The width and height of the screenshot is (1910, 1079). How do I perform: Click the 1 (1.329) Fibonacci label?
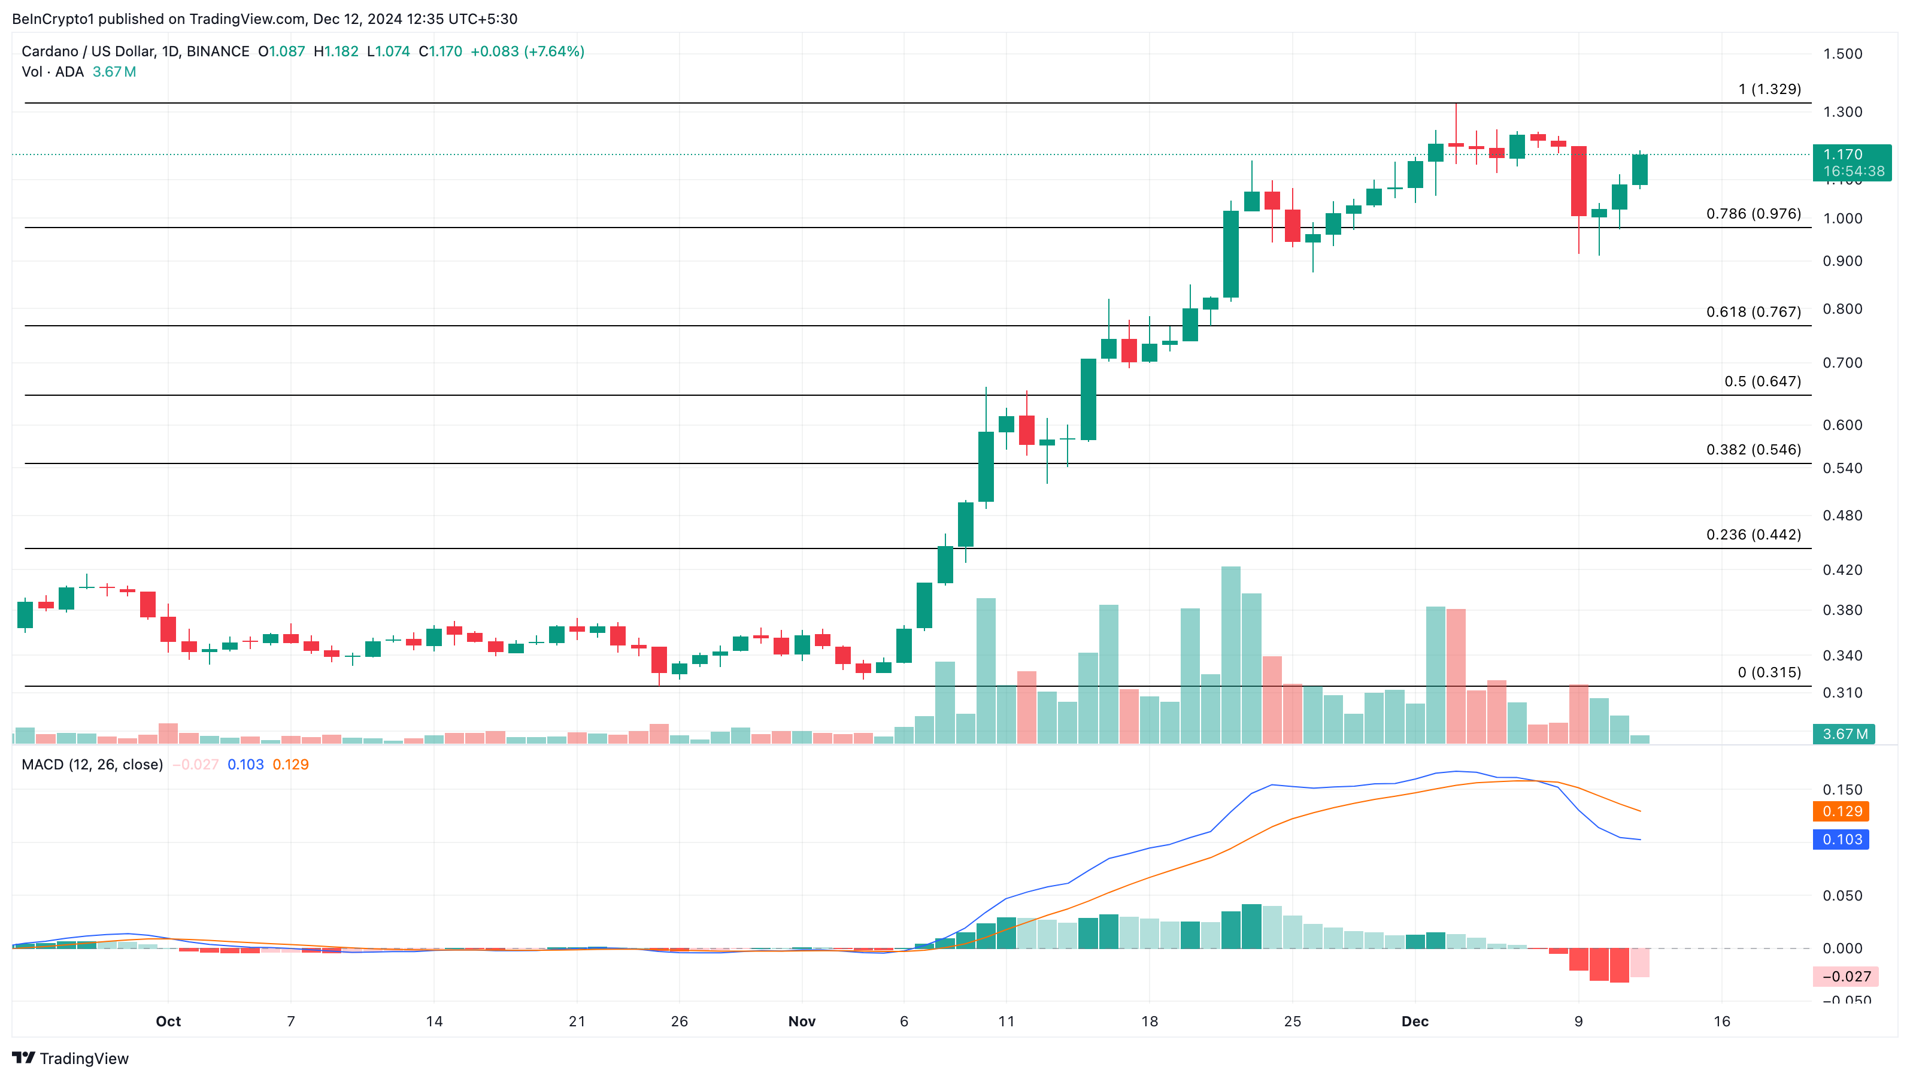[x=1769, y=89]
